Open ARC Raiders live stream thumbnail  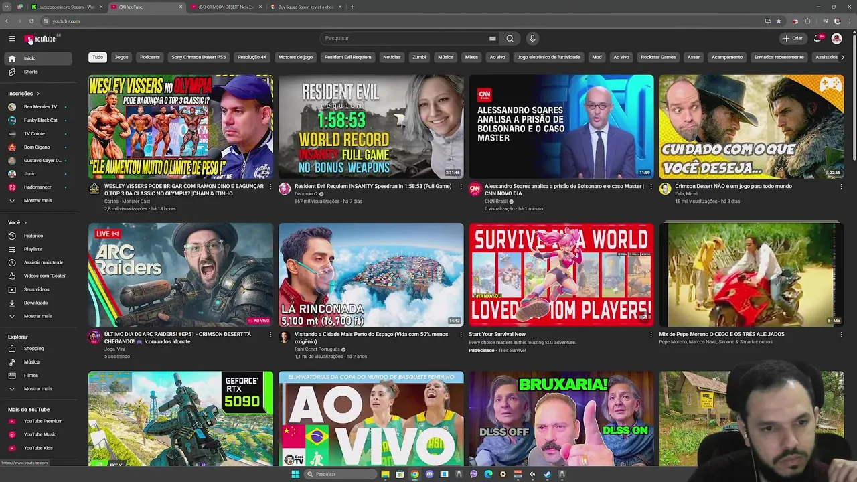click(x=181, y=274)
